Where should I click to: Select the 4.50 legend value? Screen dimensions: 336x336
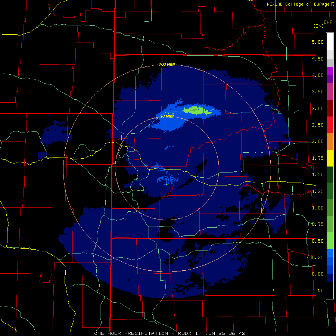318,59
